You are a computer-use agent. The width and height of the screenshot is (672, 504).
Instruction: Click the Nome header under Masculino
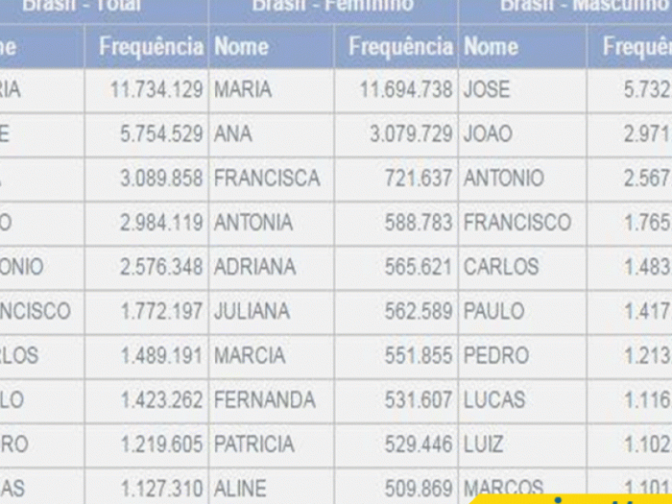[x=522, y=46]
